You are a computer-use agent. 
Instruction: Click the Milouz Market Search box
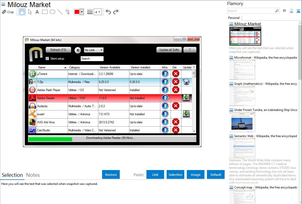[92, 59]
